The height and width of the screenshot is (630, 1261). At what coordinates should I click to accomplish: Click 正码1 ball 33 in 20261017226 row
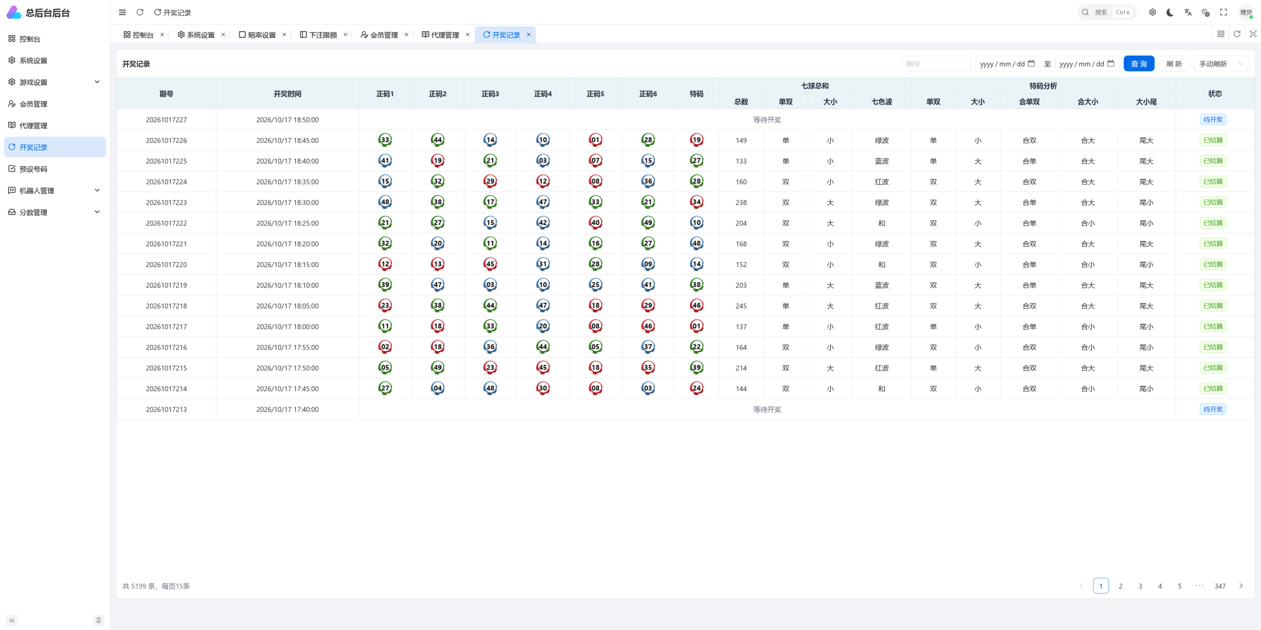pos(385,140)
